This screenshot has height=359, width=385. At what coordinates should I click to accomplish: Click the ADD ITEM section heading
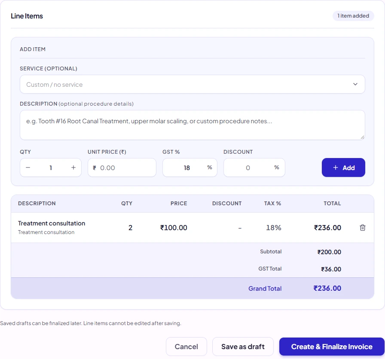pyautogui.click(x=33, y=49)
